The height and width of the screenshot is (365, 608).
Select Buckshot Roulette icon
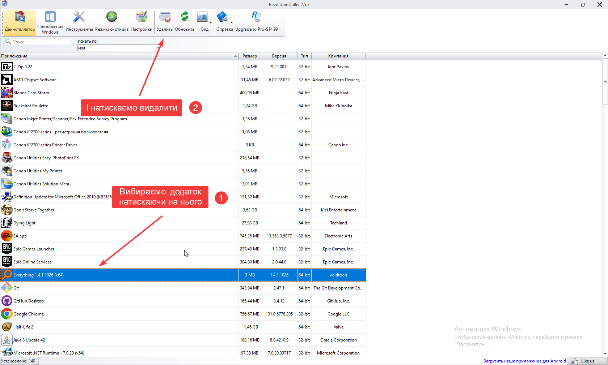pos(7,106)
